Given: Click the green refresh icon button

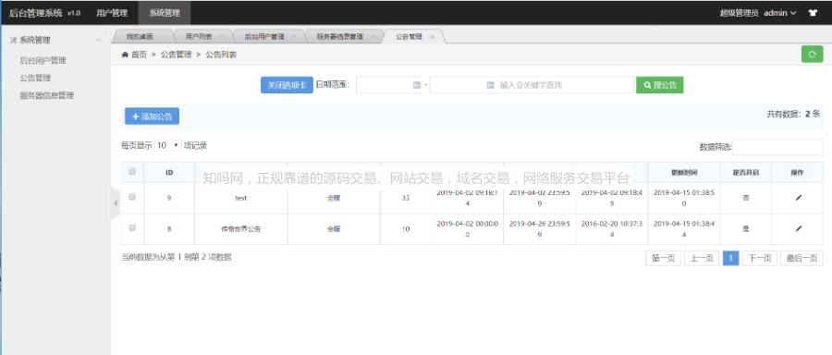Looking at the screenshot, I should [812, 55].
